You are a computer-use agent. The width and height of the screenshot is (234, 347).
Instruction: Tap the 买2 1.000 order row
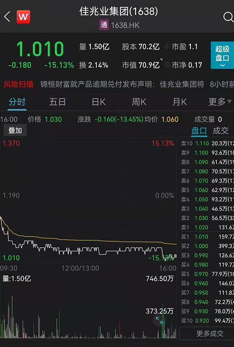(x=207, y=246)
